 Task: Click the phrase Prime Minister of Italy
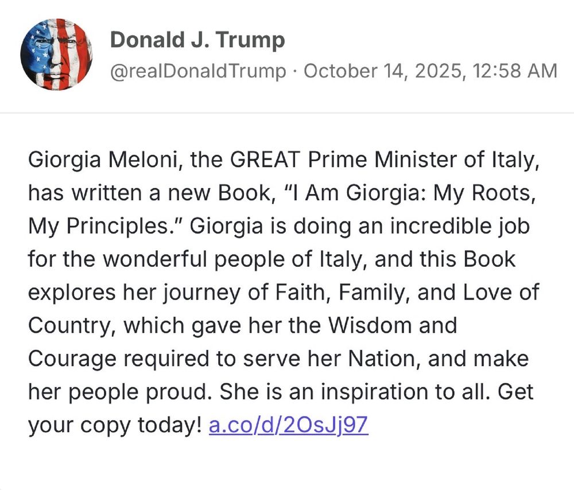(x=423, y=160)
